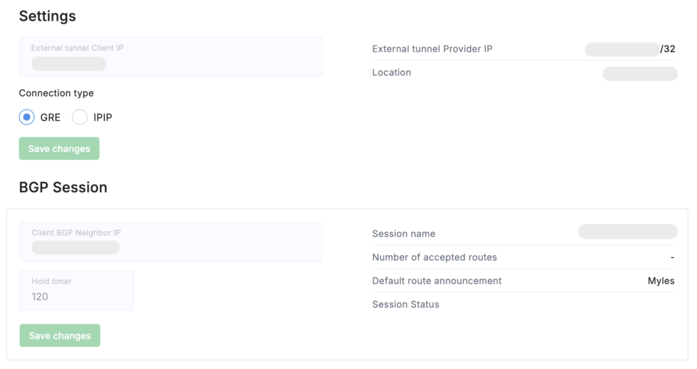Focus the External tunnel Client IP field
Viewport: 697px width, 369px height.
pos(170,57)
